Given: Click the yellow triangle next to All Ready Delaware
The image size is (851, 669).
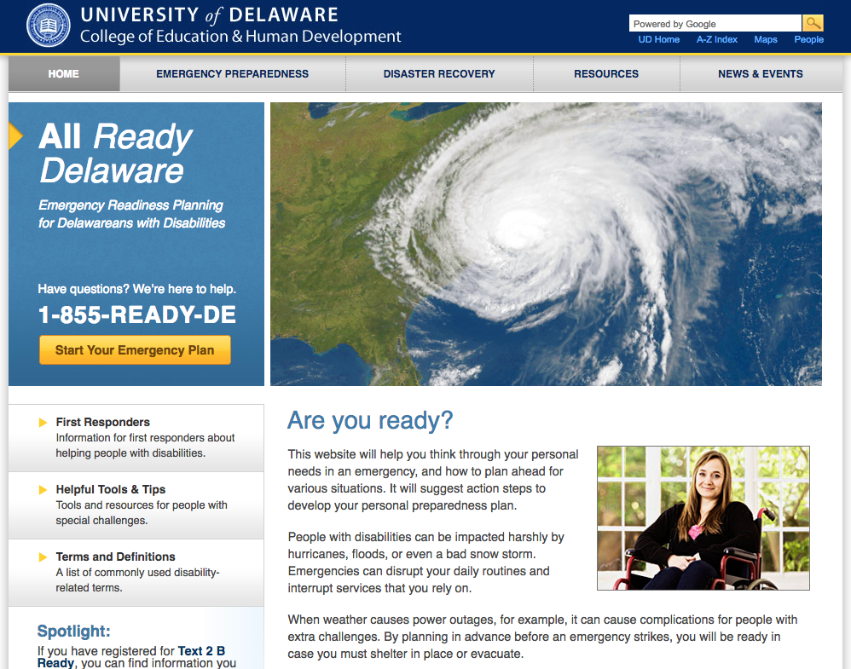Looking at the screenshot, I should click(14, 136).
